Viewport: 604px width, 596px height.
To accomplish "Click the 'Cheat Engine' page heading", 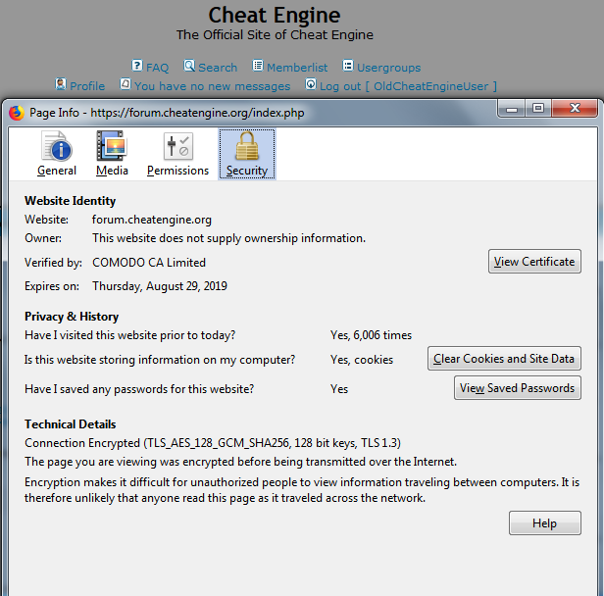I will (275, 16).
